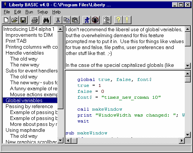Click the 'true = 1' code line
The image size is (193, 153).
tap(89, 85)
